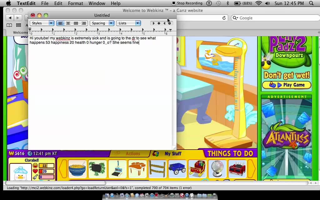Viewport: 320px width, 200px height.
Task: Select the blue wagon item in My Stuff
Action: 177,168
